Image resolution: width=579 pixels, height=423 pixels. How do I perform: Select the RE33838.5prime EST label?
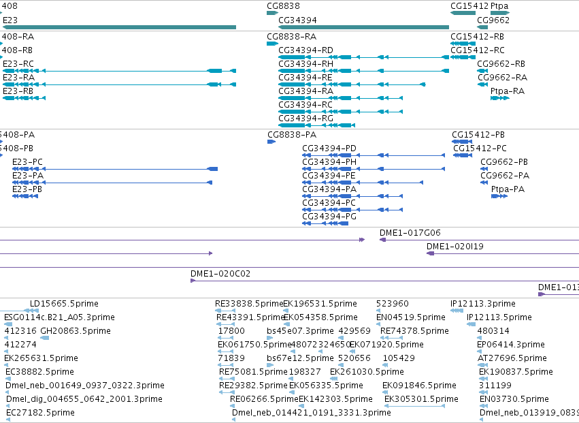249,304
